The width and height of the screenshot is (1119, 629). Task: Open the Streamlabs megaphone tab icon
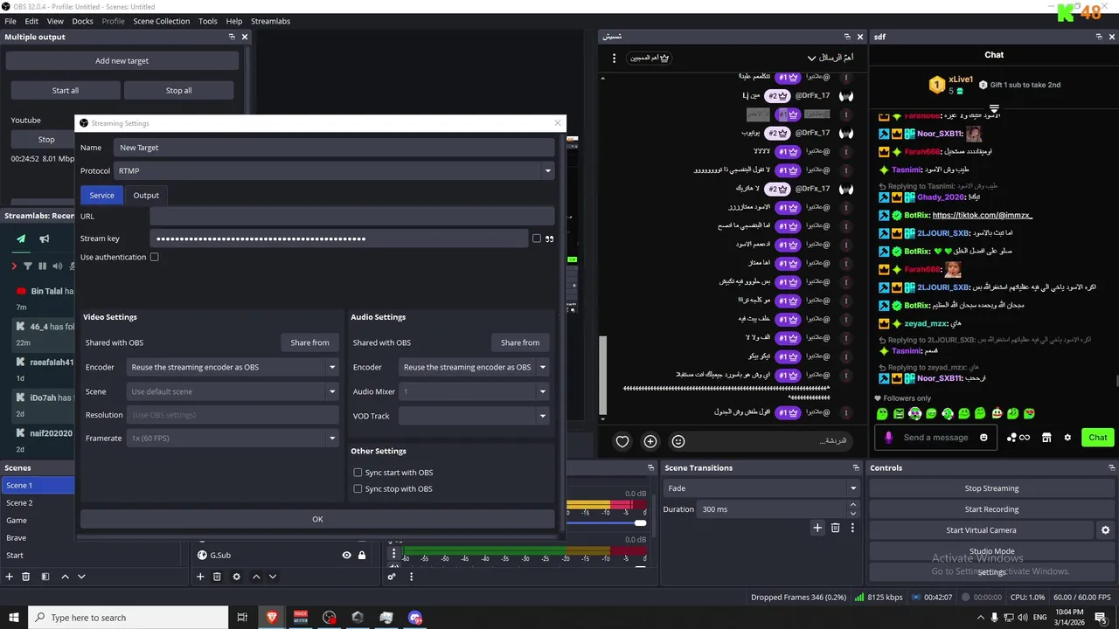tap(44, 238)
